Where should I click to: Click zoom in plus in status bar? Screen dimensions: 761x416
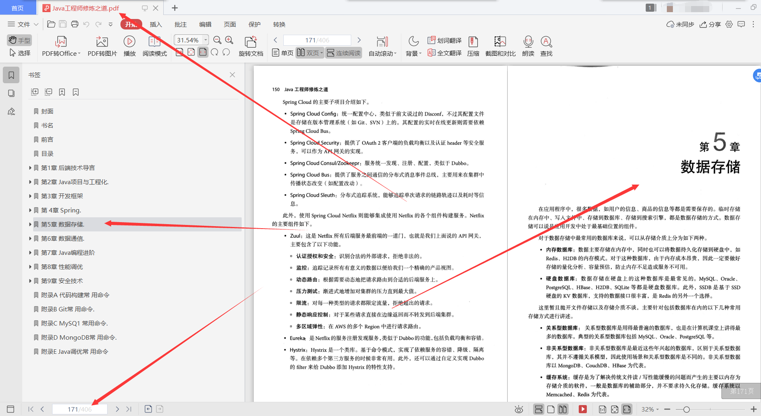[x=753, y=409]
